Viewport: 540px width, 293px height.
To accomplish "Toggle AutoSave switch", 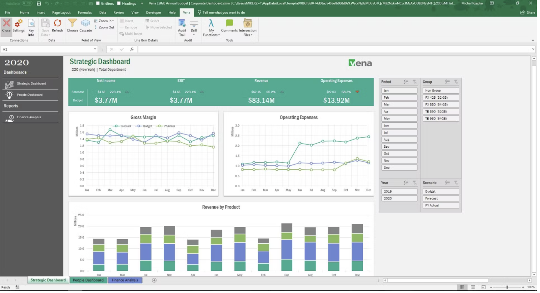I will click(27, 3).
